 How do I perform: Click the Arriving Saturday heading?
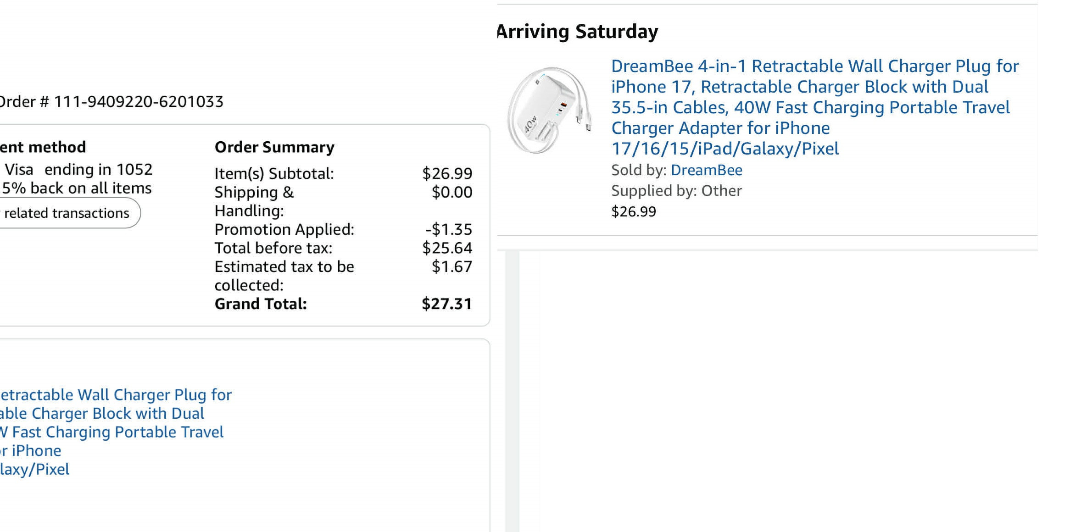tap(577, 32)
